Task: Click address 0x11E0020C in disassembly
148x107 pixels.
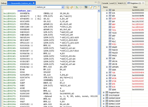Action: 10,13
